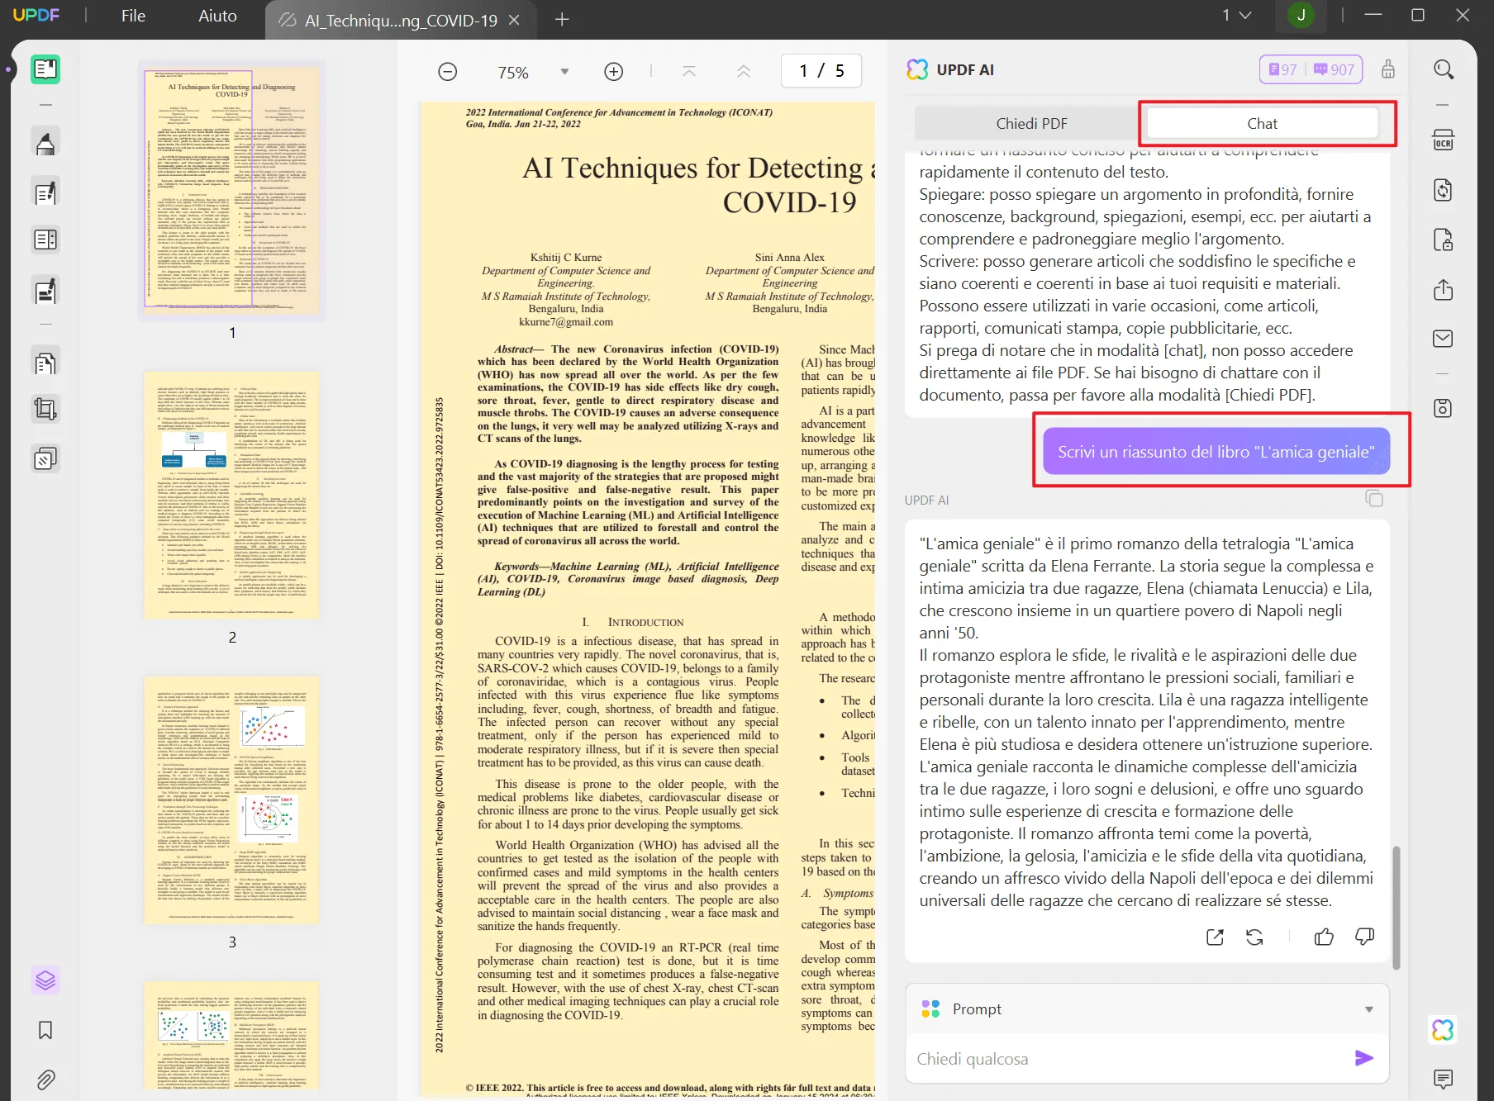Regenerate the AI response

(x=1254, y=937)
